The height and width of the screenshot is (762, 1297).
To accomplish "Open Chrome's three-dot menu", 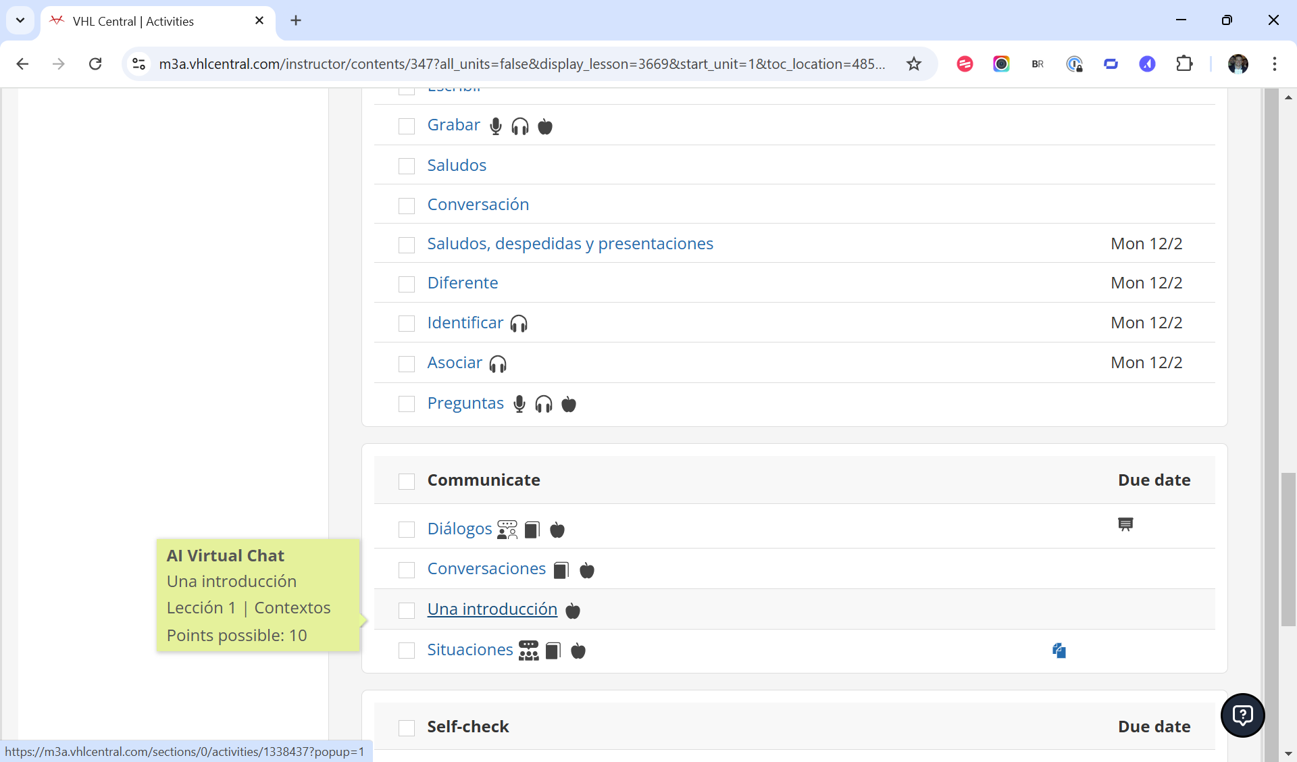I will pos(1274,64).
